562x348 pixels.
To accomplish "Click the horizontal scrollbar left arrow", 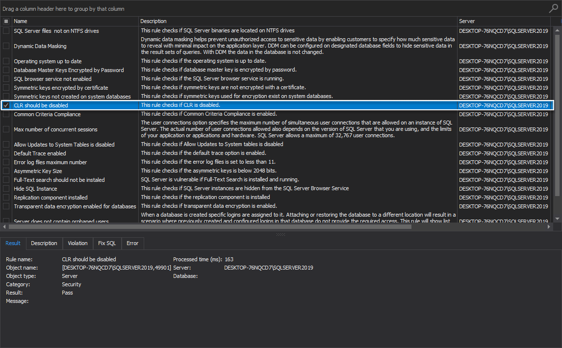I will pyautogui.click(x=4, y=226).
